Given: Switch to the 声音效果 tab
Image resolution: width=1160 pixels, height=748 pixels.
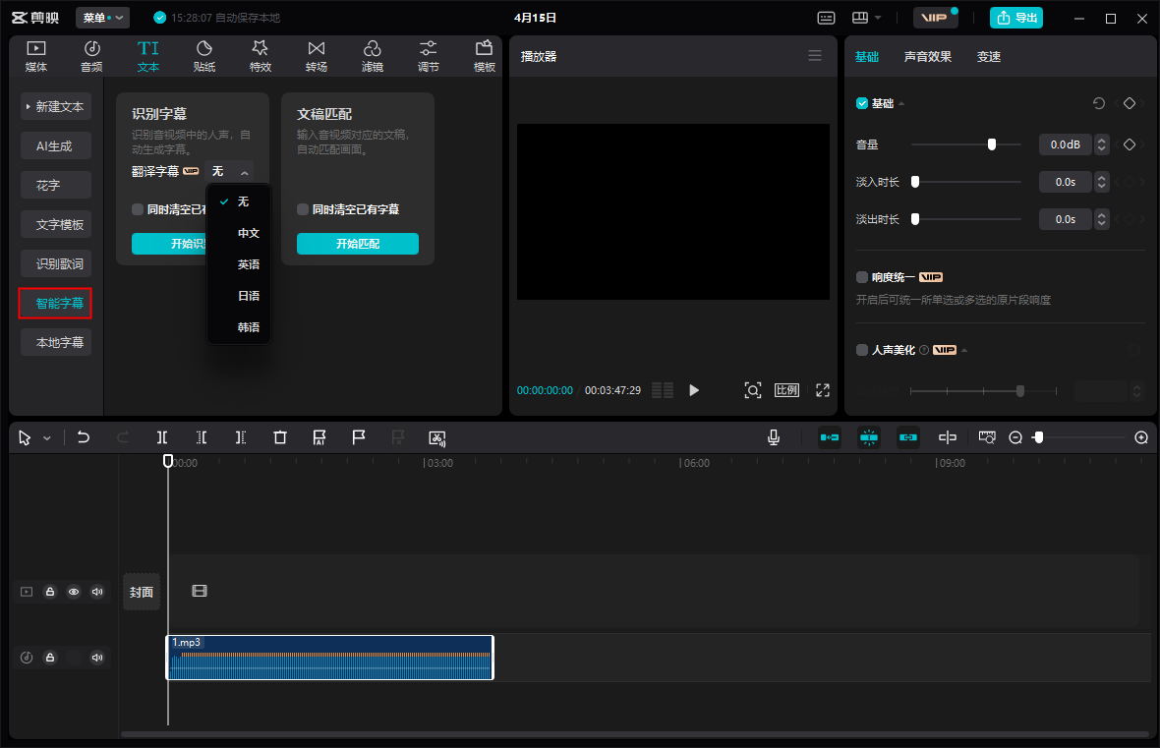Looking at the screenshot, I should [928, 57].
